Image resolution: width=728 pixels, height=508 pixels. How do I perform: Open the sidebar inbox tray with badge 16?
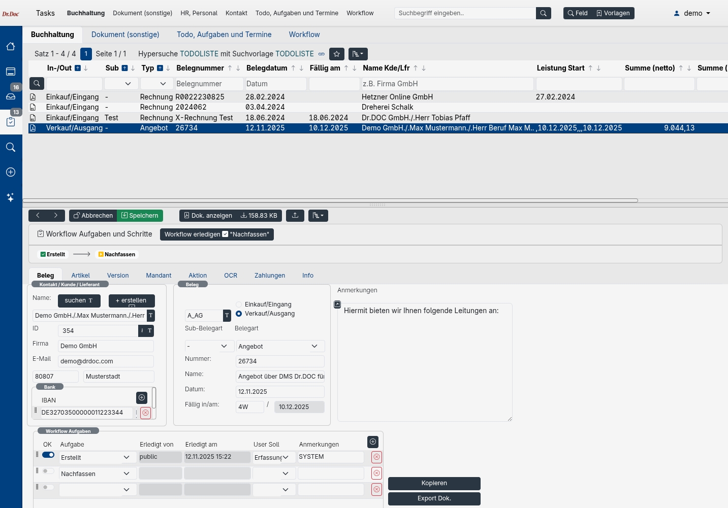pyautogui.click(x=11, y=96)
